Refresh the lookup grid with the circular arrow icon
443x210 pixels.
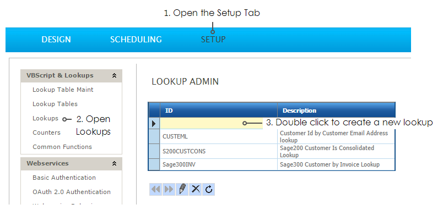point(209,189)
